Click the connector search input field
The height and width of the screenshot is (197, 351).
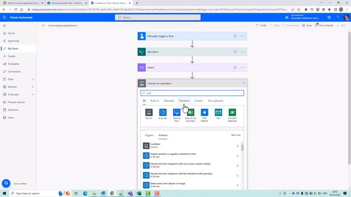[193, 93]
